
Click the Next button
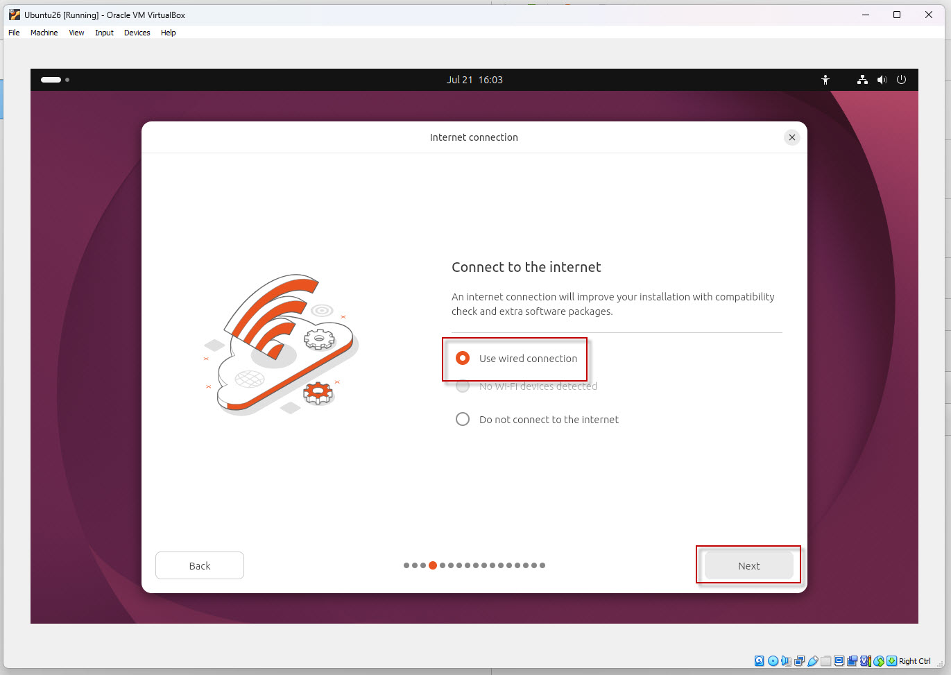[x=748, y=565]
